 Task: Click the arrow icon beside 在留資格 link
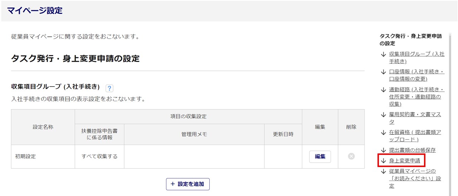click(x=383, y=133)
